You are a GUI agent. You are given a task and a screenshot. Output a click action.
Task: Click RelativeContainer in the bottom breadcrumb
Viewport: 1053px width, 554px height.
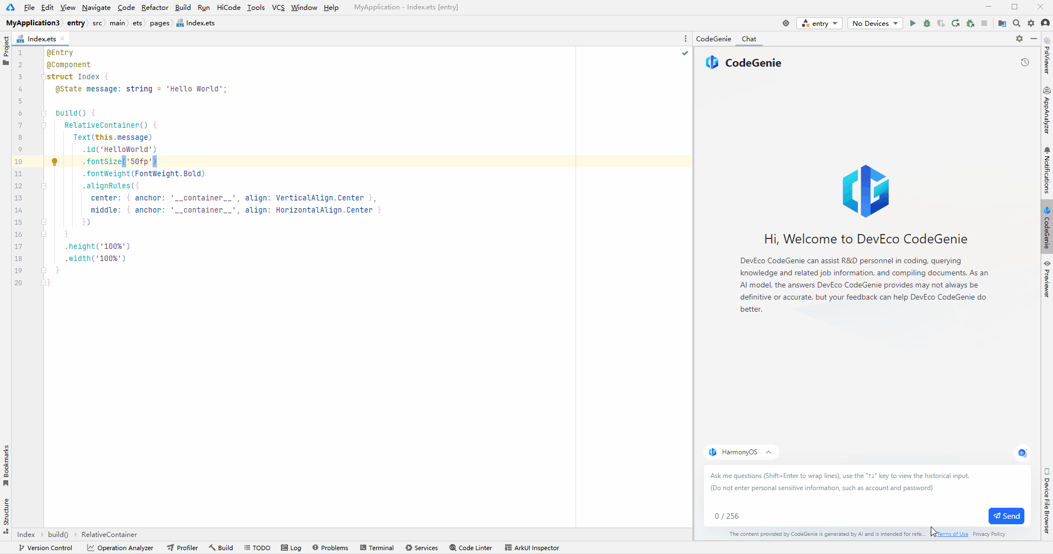(109, 534)
